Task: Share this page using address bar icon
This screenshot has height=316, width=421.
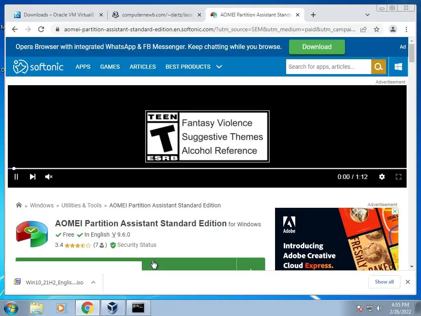Action: pyautogui.click(x=363, y=29)
